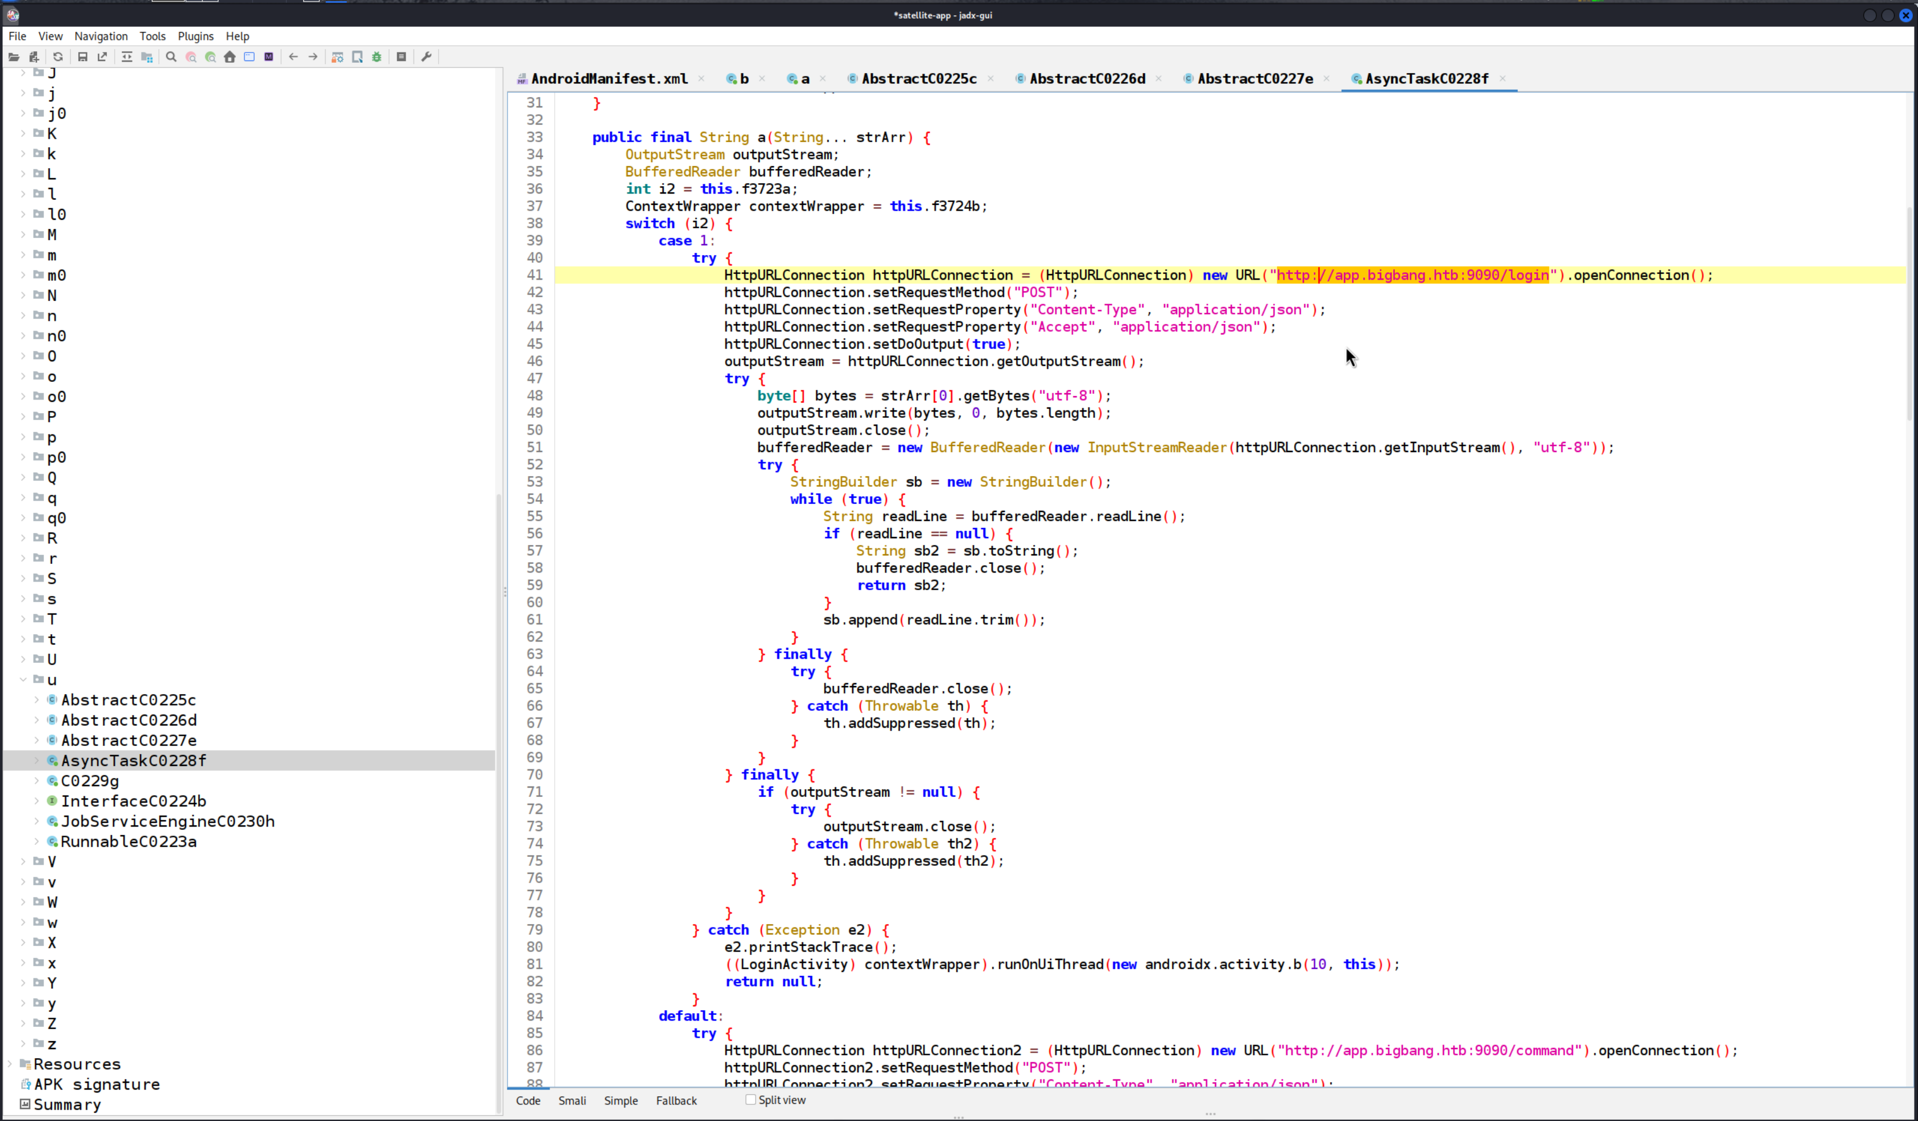Open the Navigation menu

coord(101,36)
